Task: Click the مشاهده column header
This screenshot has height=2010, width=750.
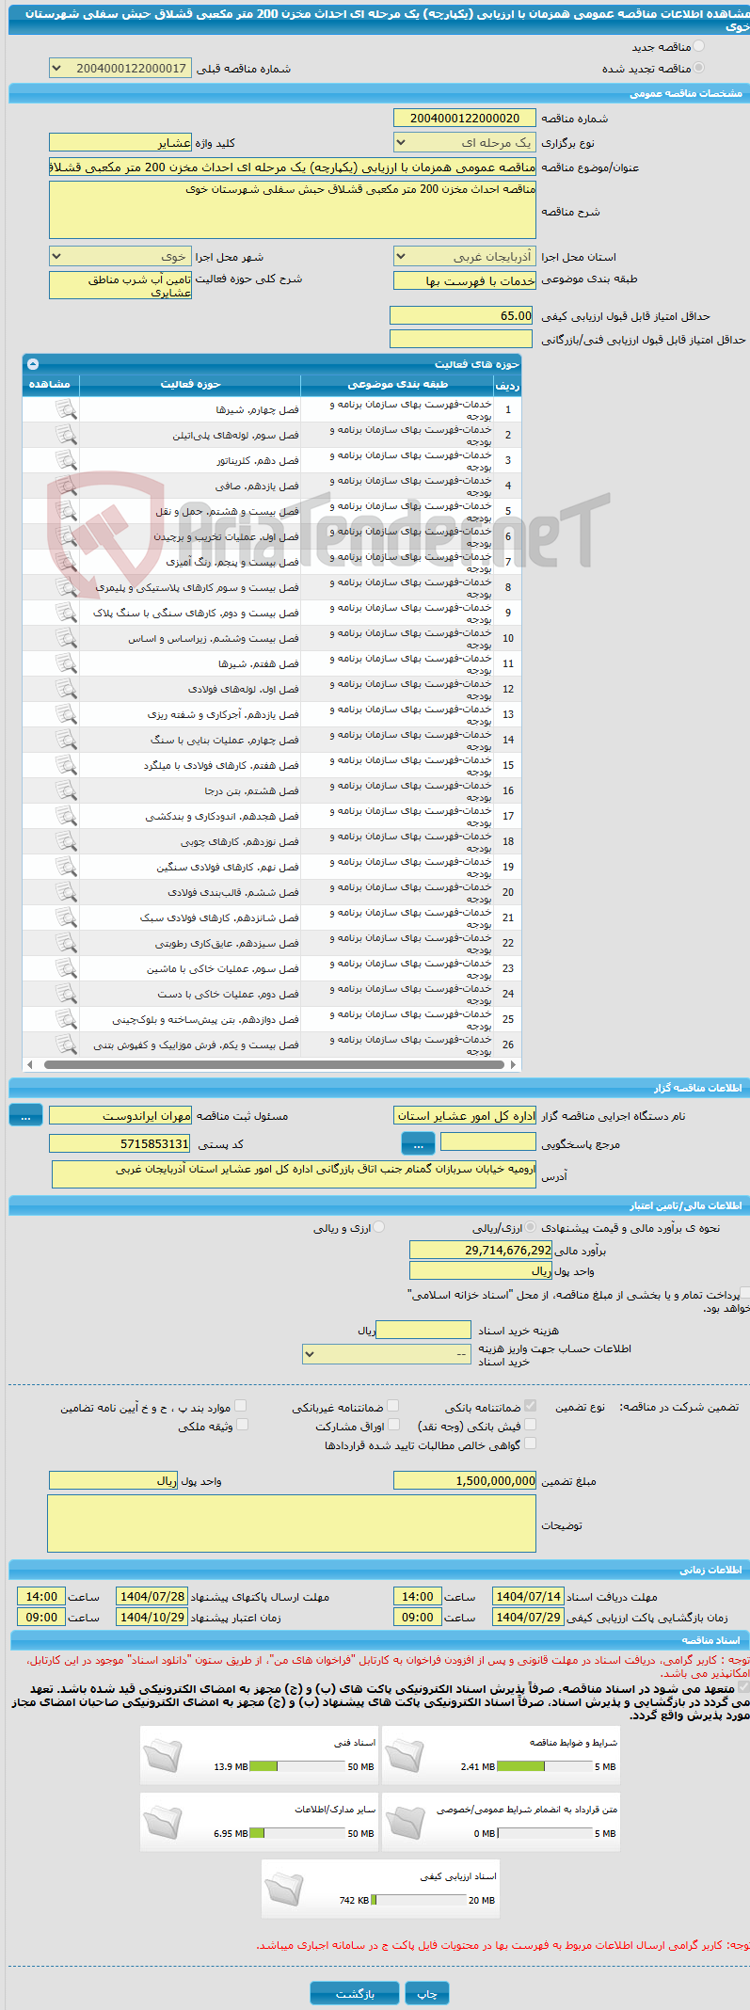Action: pyautogui.click(x=51, y=385)
